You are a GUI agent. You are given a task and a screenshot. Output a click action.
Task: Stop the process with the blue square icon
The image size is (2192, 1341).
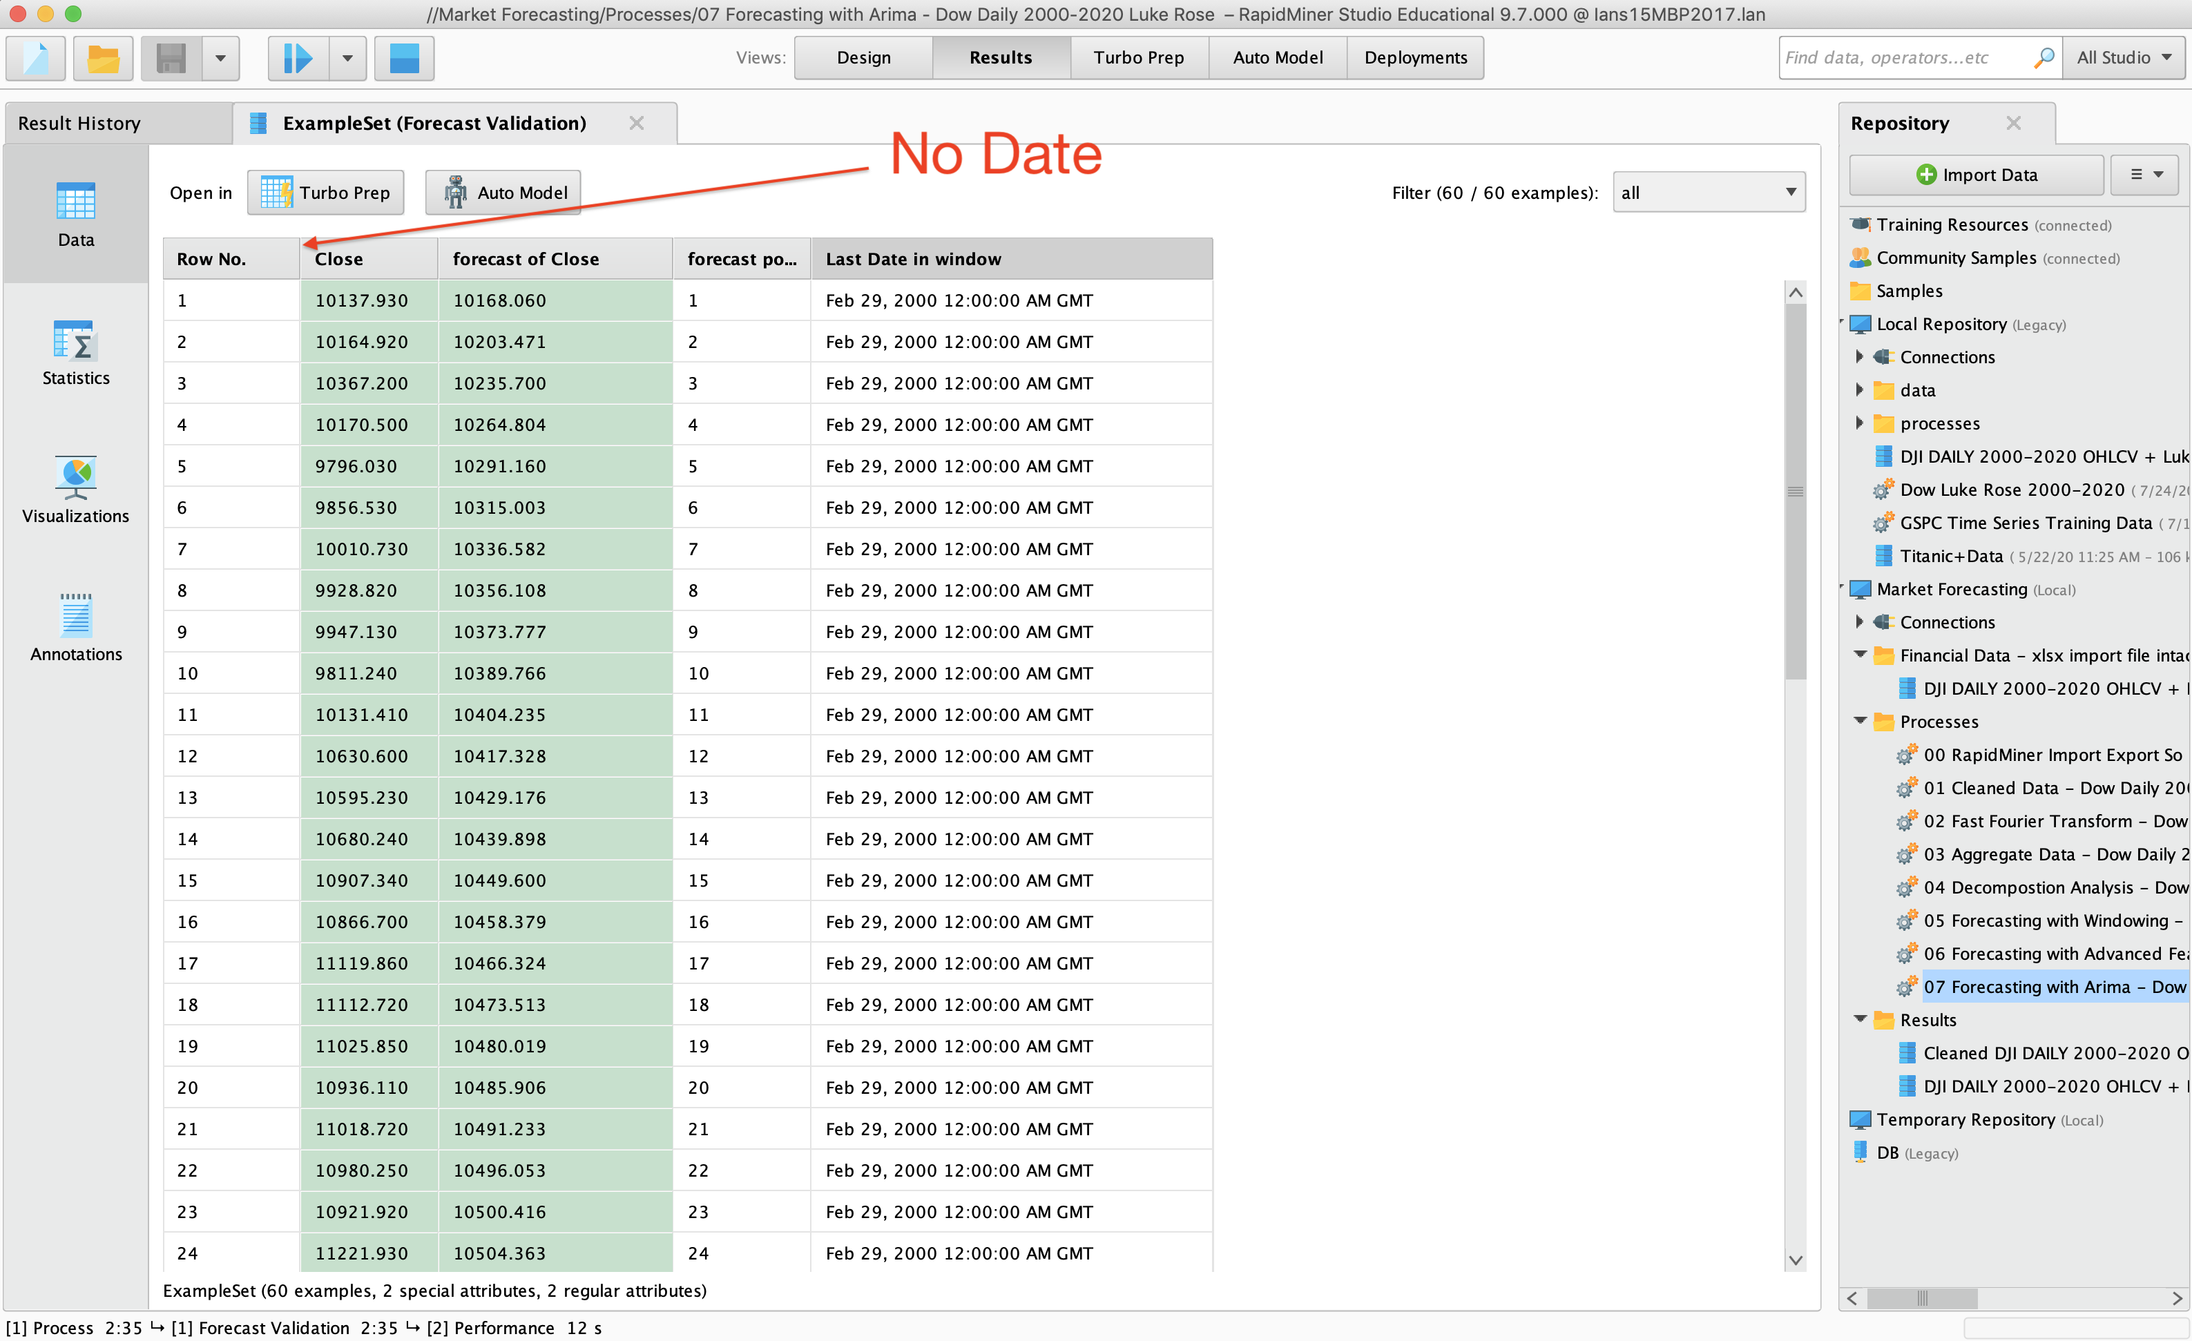pyautogui.click(x=404, y=59)
